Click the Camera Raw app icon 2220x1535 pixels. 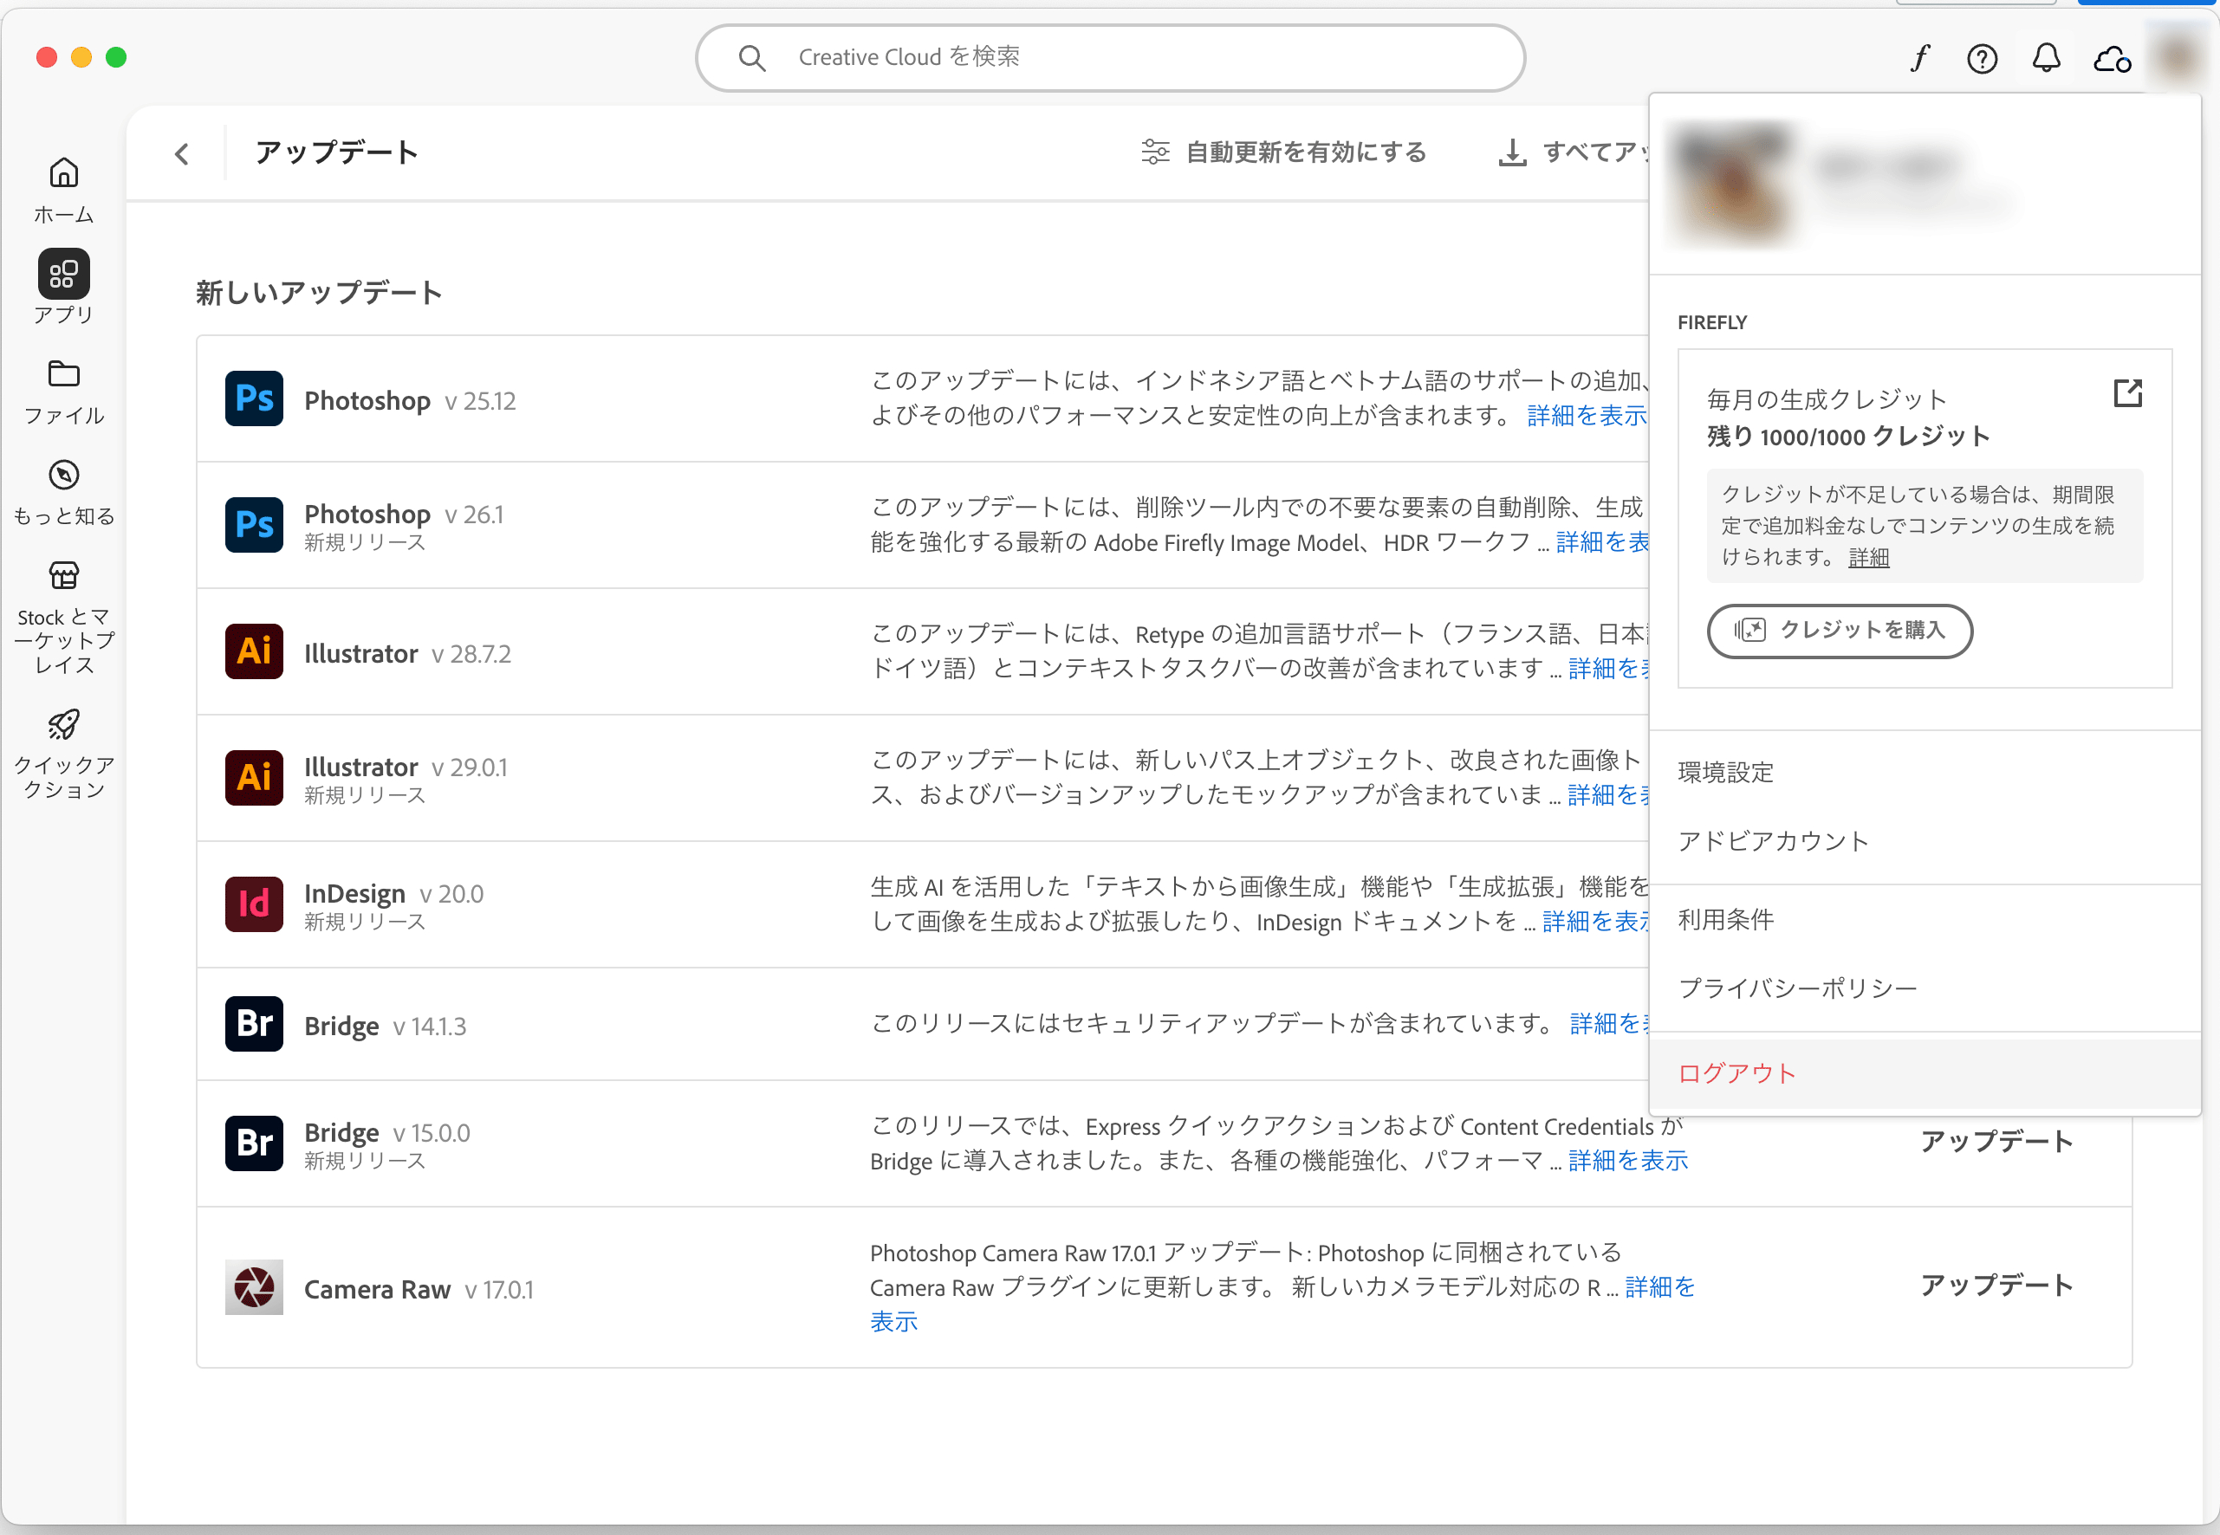coord(254,1287)
